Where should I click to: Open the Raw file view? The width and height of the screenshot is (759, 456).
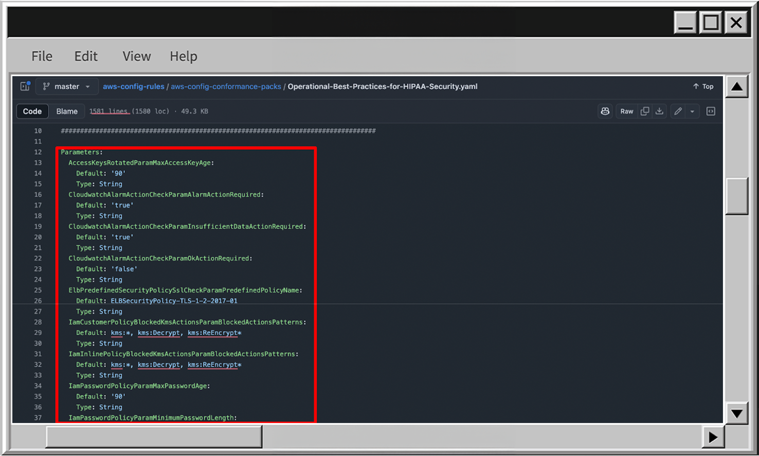point(626,111)
